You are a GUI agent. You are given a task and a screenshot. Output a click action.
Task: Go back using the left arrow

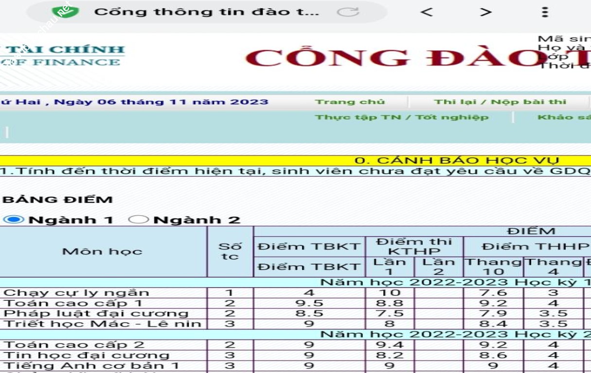426,12
